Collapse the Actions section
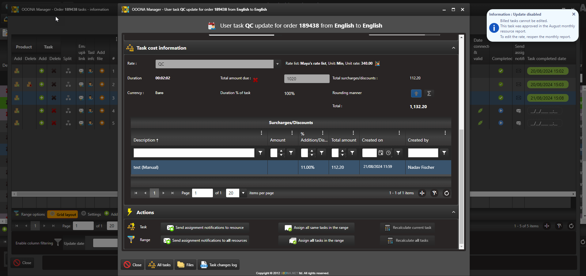This screenshot has width=586, height=276. (x=453, y=212)
